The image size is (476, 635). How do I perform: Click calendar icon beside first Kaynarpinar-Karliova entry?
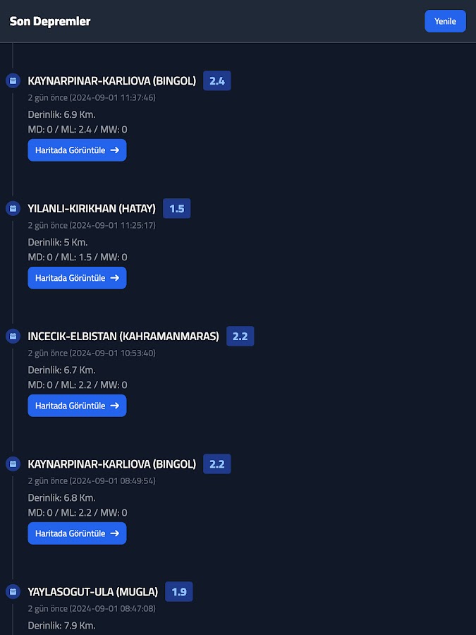click(x=12, y=81)
